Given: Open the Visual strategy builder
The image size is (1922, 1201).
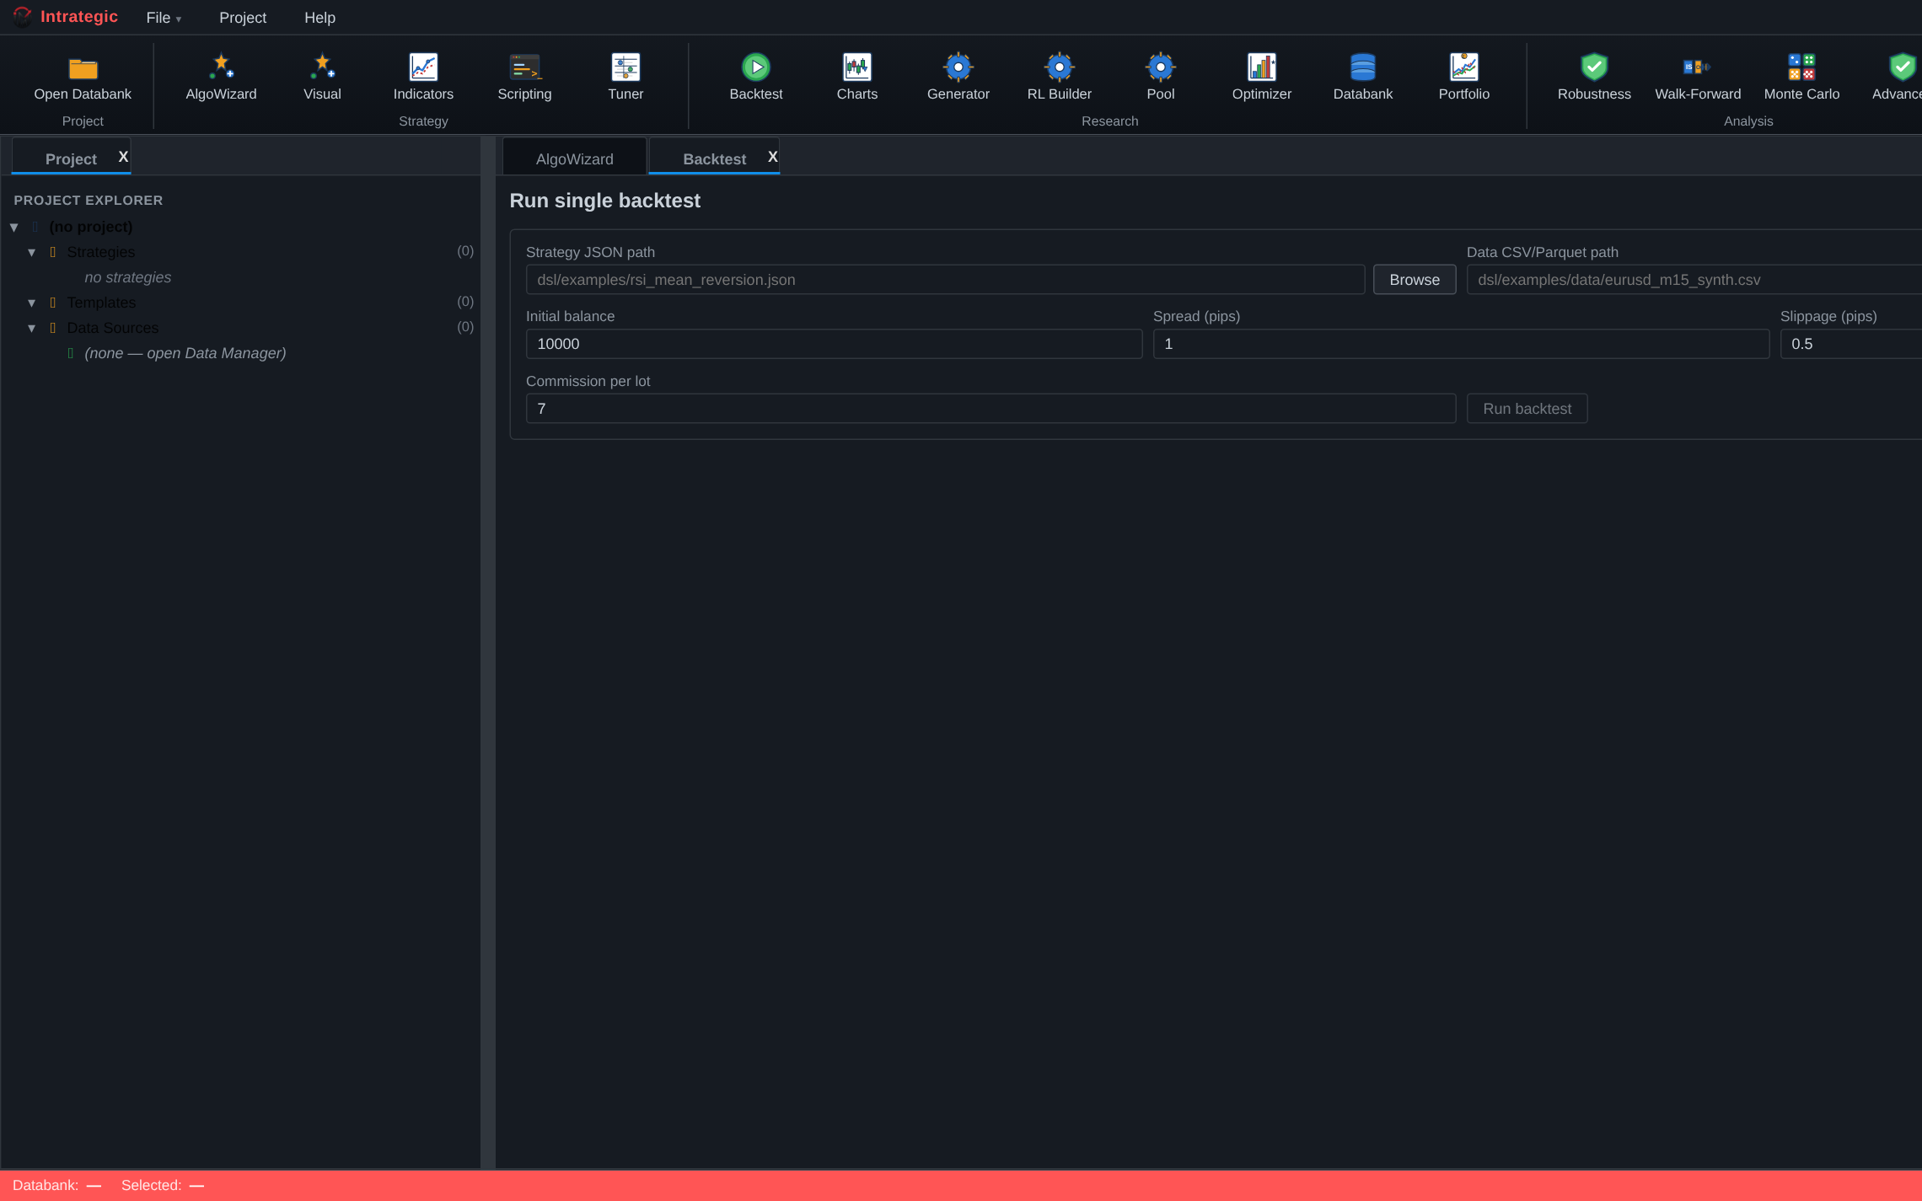Looking at the screenshot, I should click(x=322, y=77).
